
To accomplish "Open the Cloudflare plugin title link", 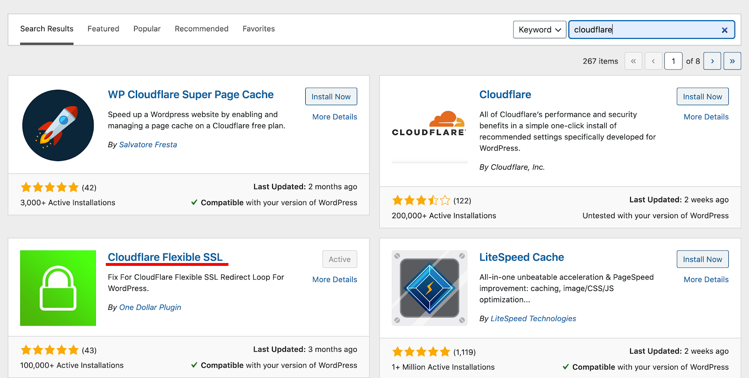I will point(505,95).
